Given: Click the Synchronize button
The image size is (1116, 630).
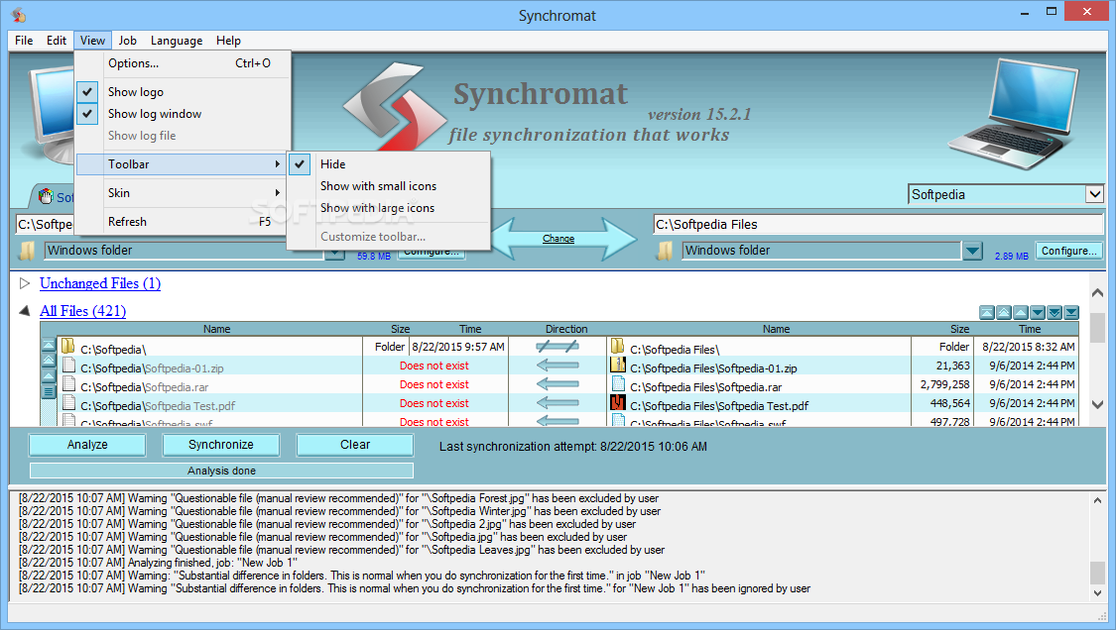Looking at the screenshot, I should coord(220,445).
